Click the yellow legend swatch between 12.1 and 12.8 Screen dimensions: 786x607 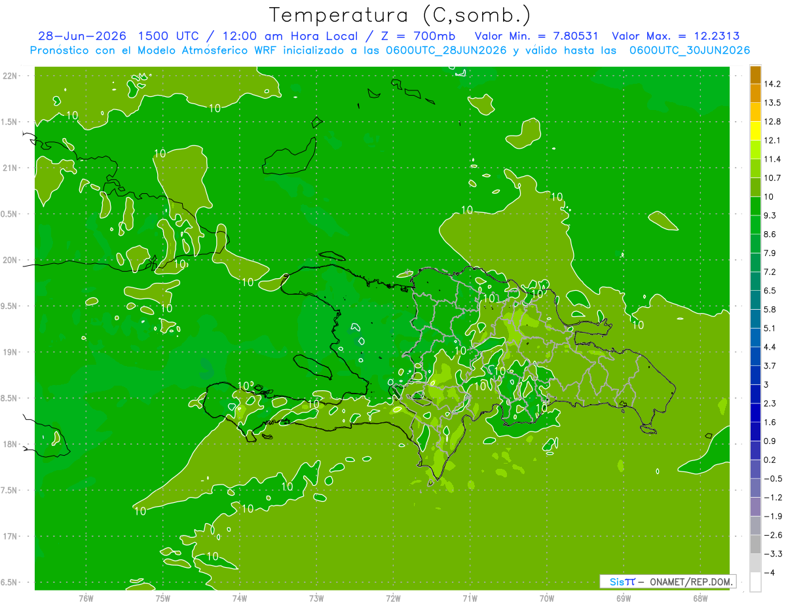[755, 131]
